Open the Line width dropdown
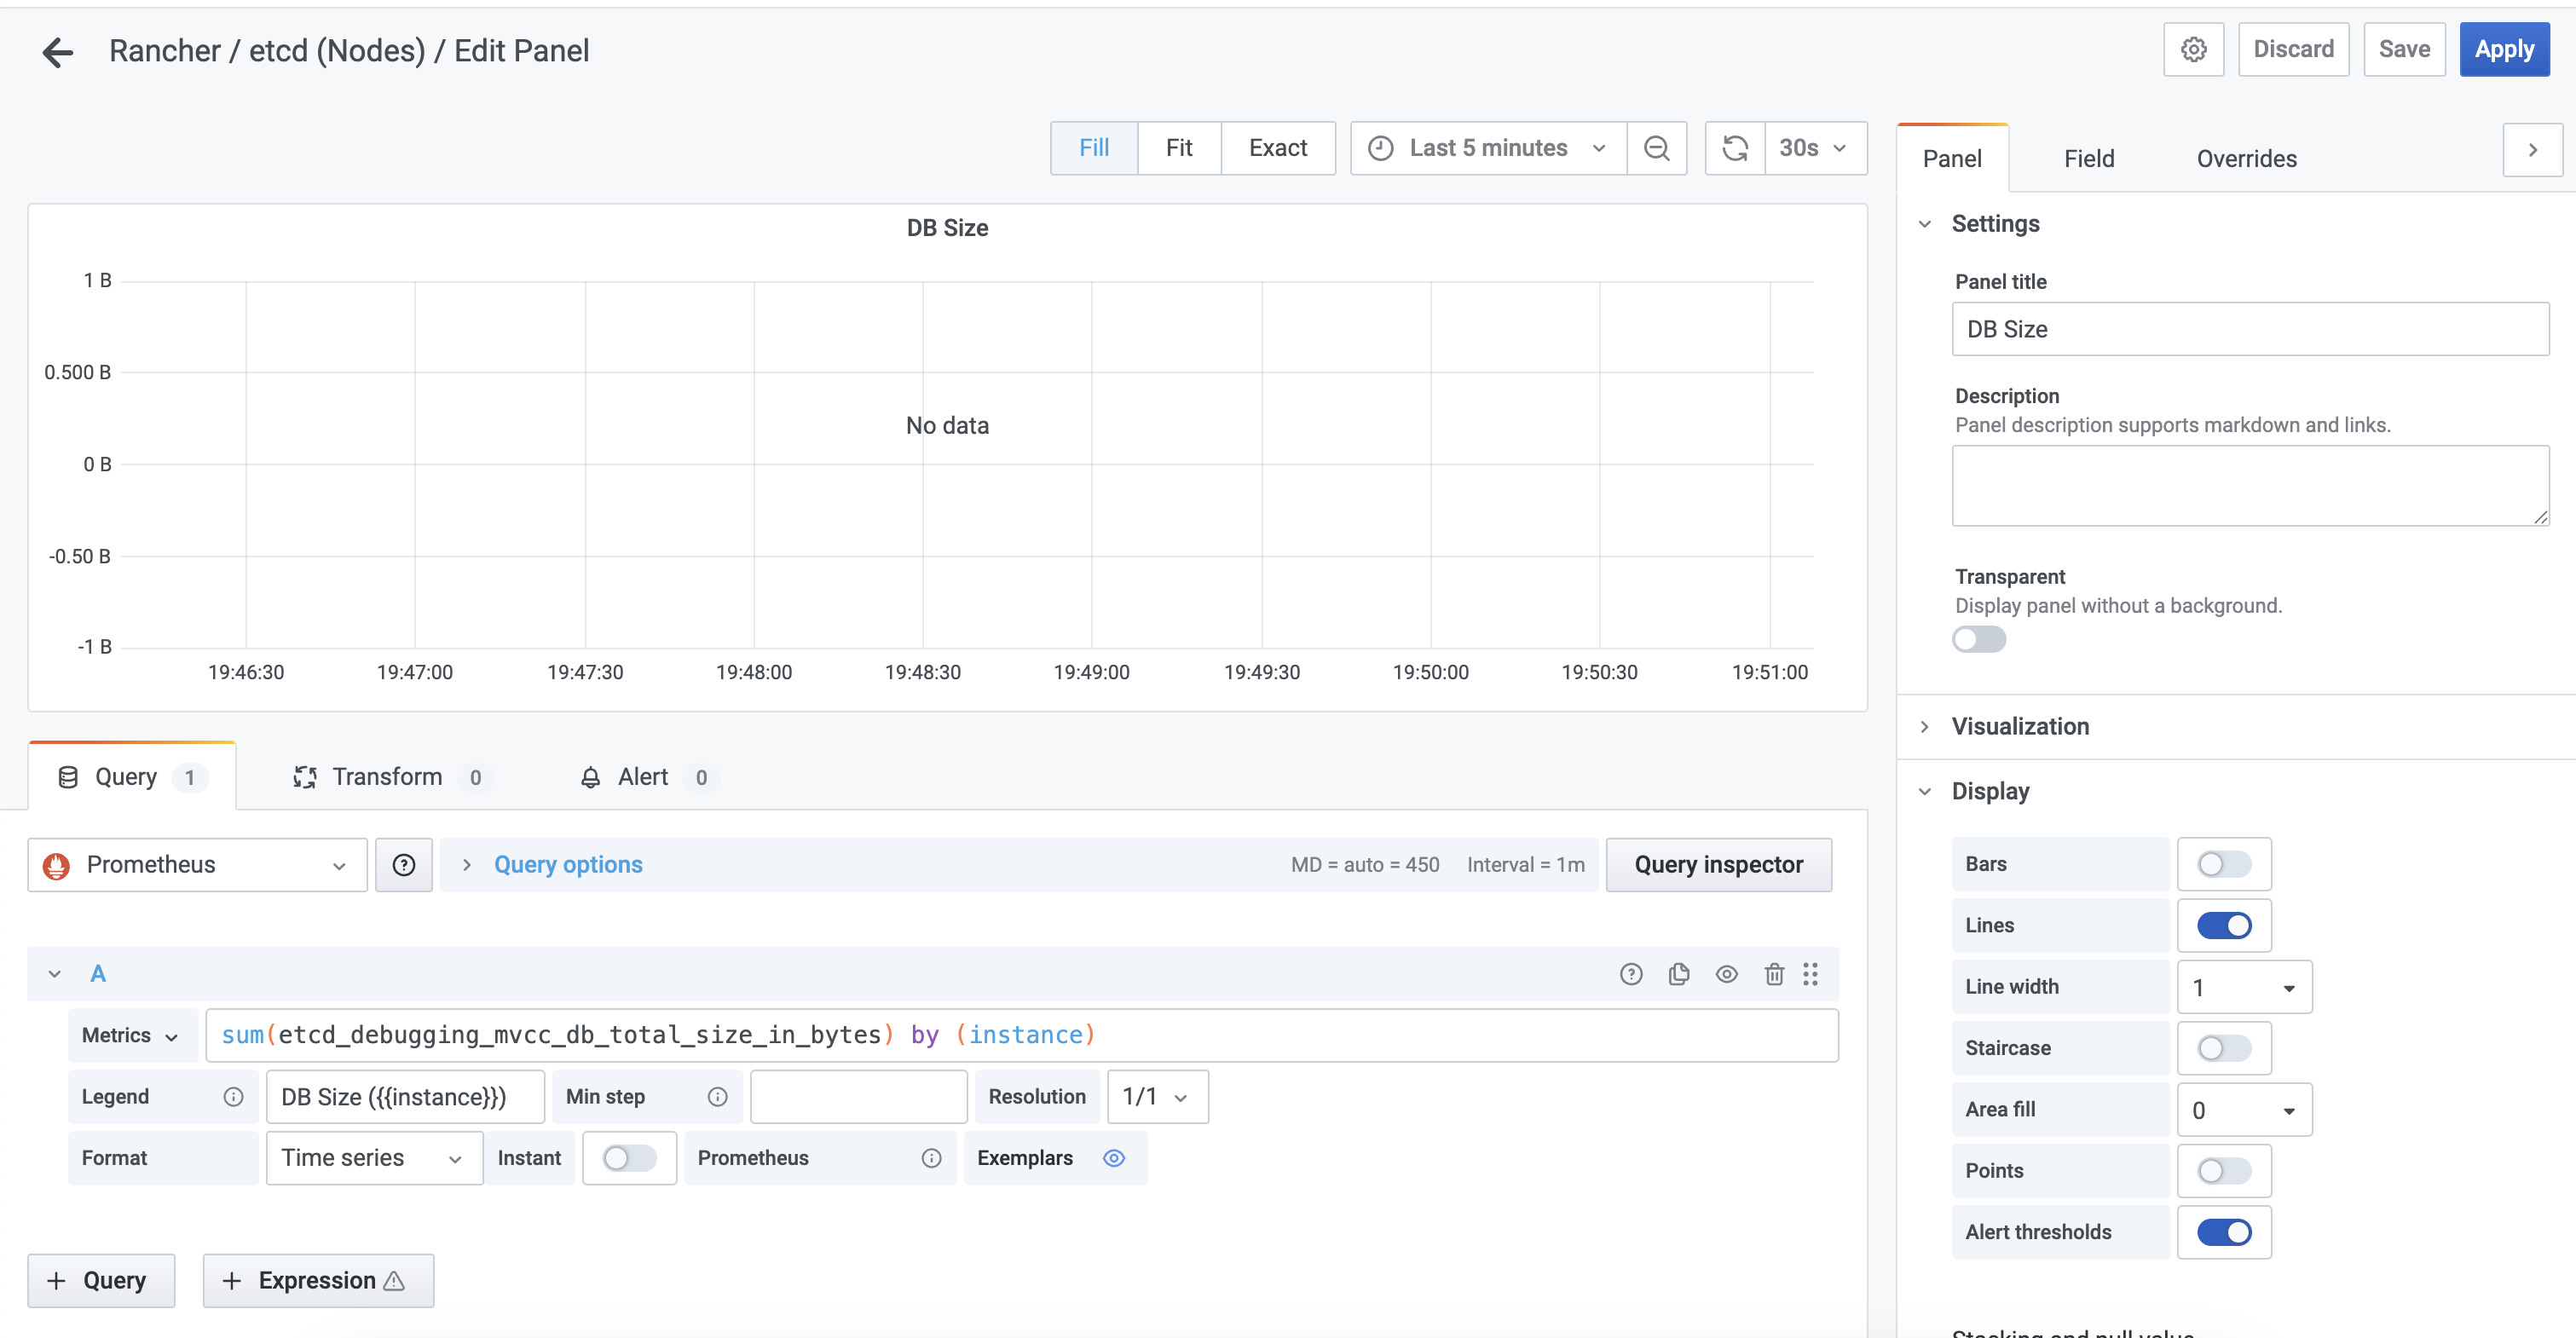Viewport: 2576px width, 1338px height. pos(2244,987)
